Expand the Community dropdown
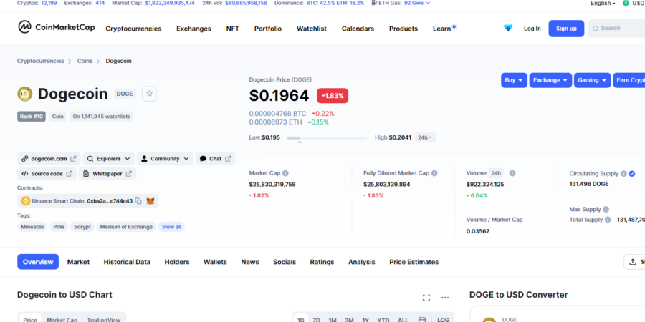Image resolution: width=645 pixels, height=322 pixels. pyautogui.click(x=165, y=159)
